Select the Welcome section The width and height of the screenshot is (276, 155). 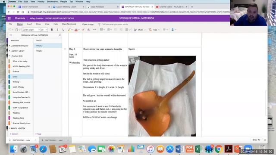point(15,40)
